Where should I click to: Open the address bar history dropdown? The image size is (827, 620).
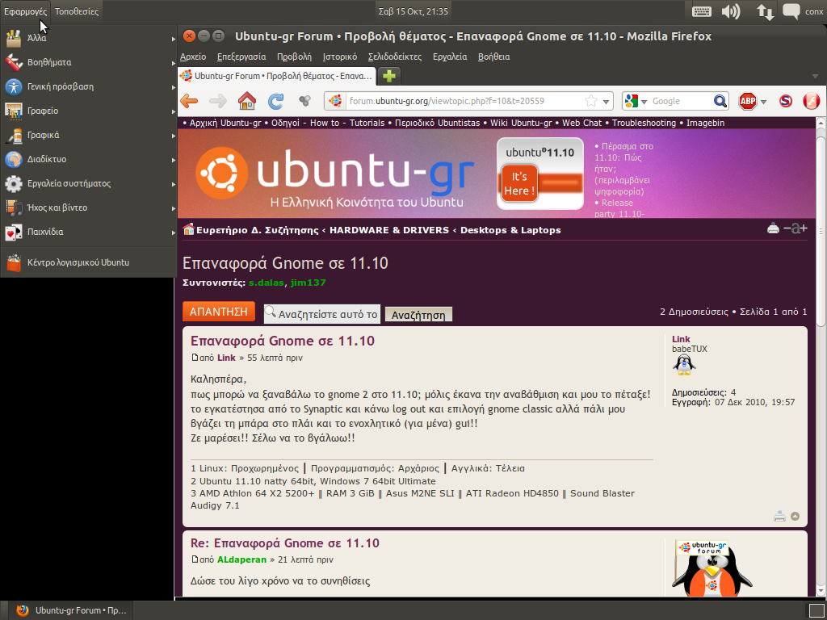(x=606, y=101)
